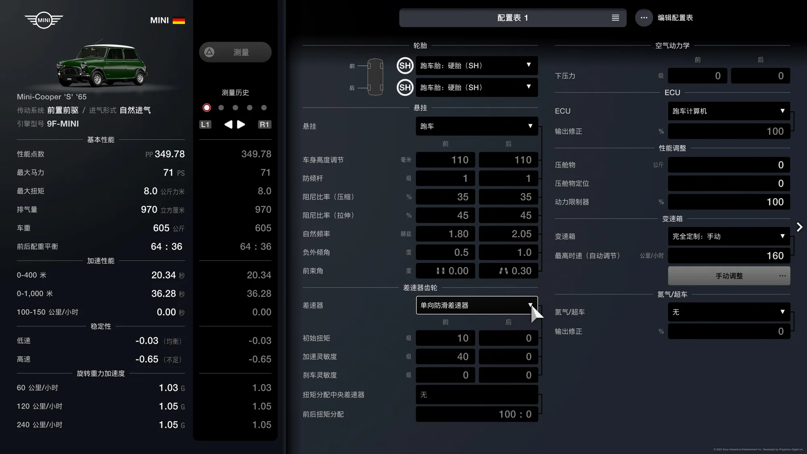Select 动力限制器 value 100
This screenshot has height=454, width=807.
click(x=729, y=202)
